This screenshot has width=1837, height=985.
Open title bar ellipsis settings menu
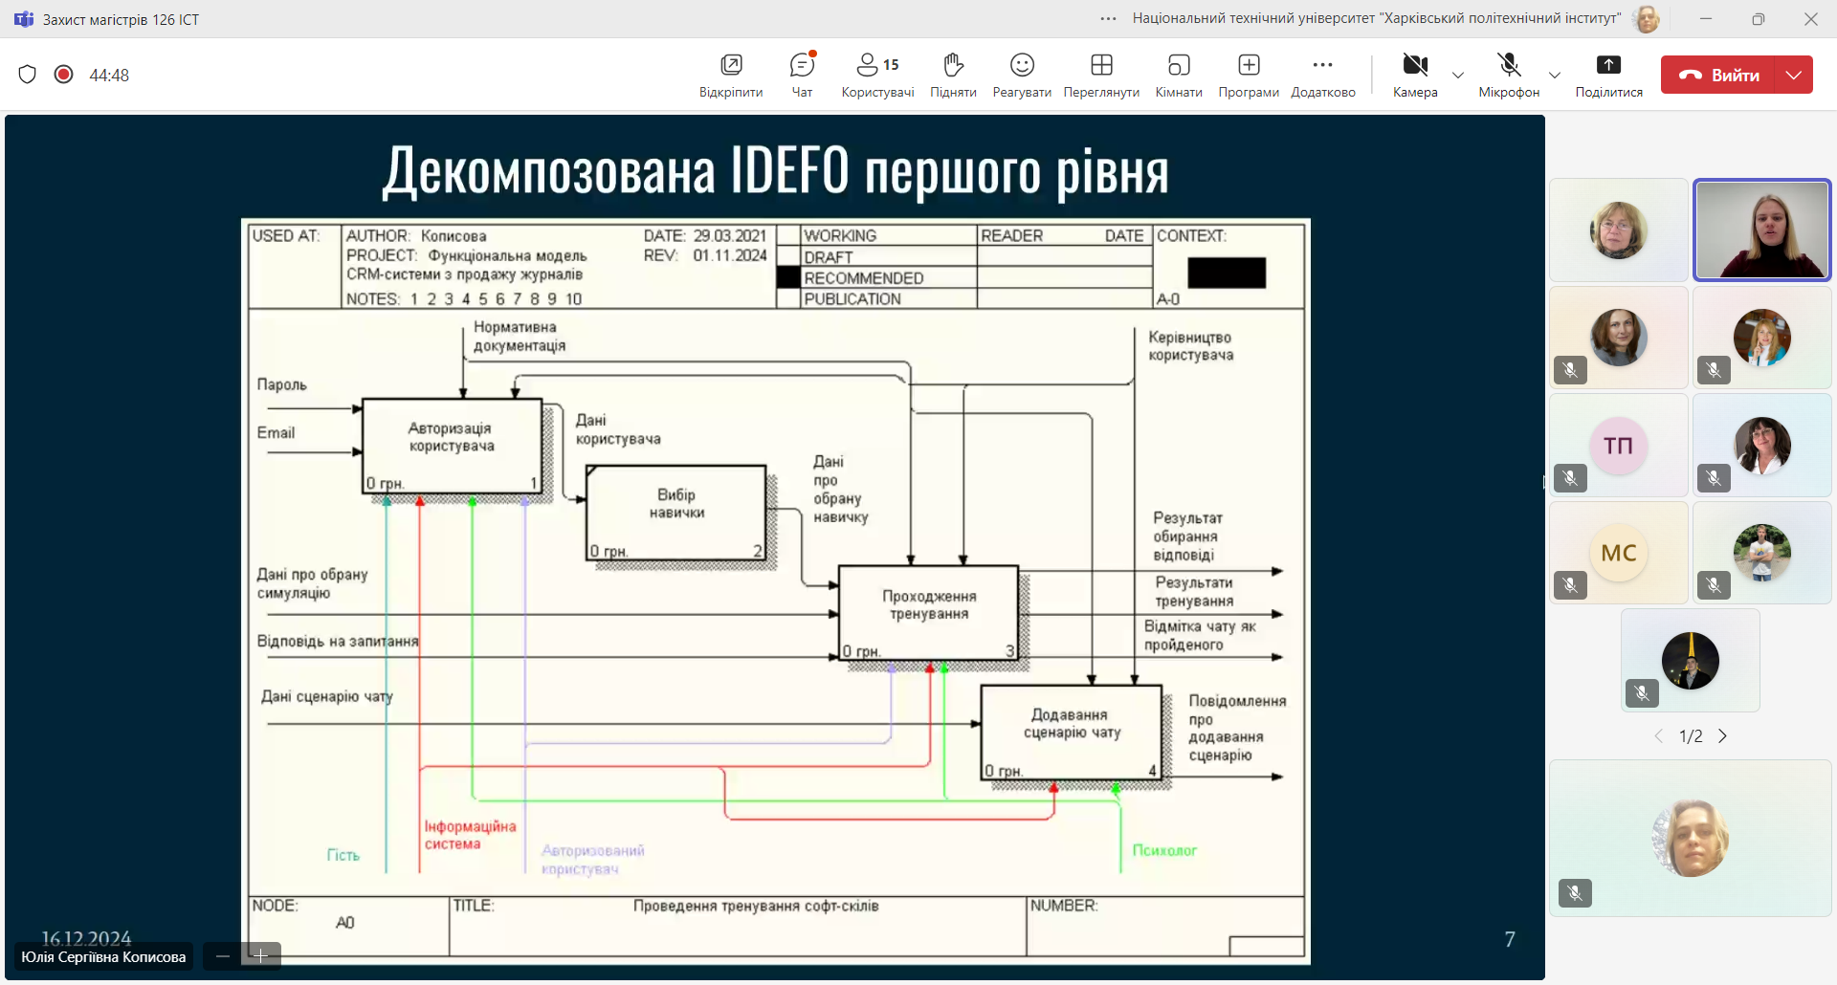(1108, 19)
